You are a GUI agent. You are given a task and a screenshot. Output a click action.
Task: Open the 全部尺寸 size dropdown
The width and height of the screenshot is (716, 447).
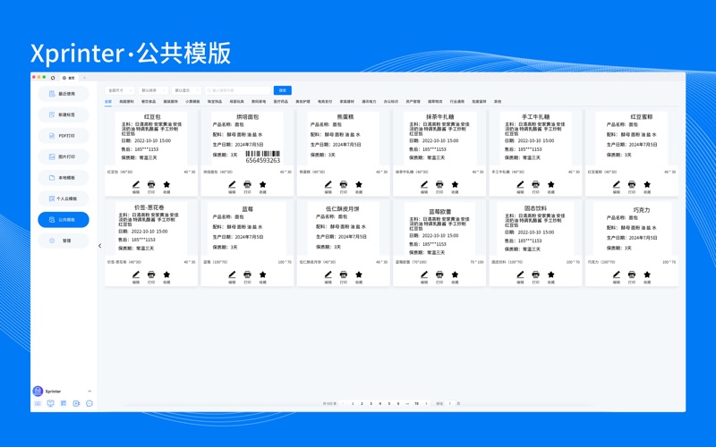coord(119,90)
